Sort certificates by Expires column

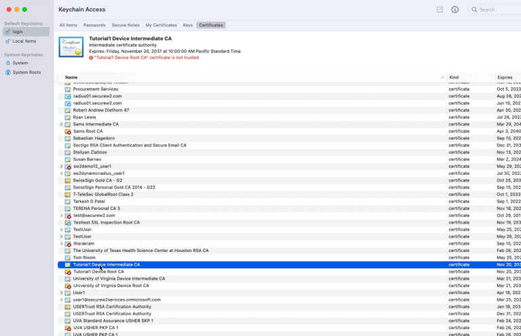coord(505,77)
